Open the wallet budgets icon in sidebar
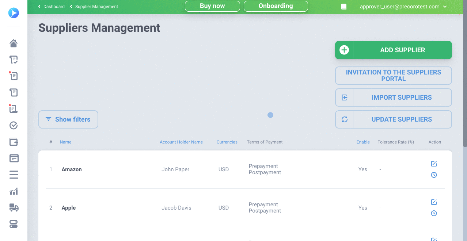Screen dimensions: 467x241 pos(14,142)
